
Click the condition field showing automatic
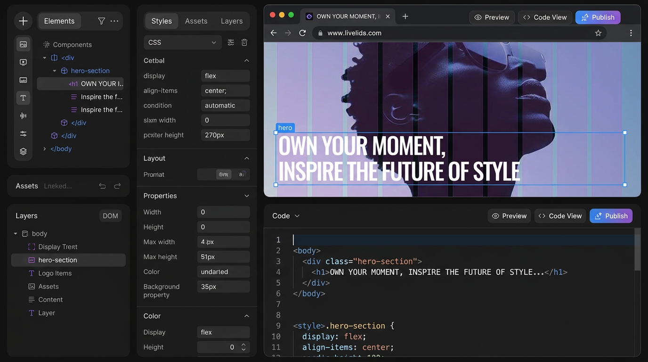coord(225,106)
